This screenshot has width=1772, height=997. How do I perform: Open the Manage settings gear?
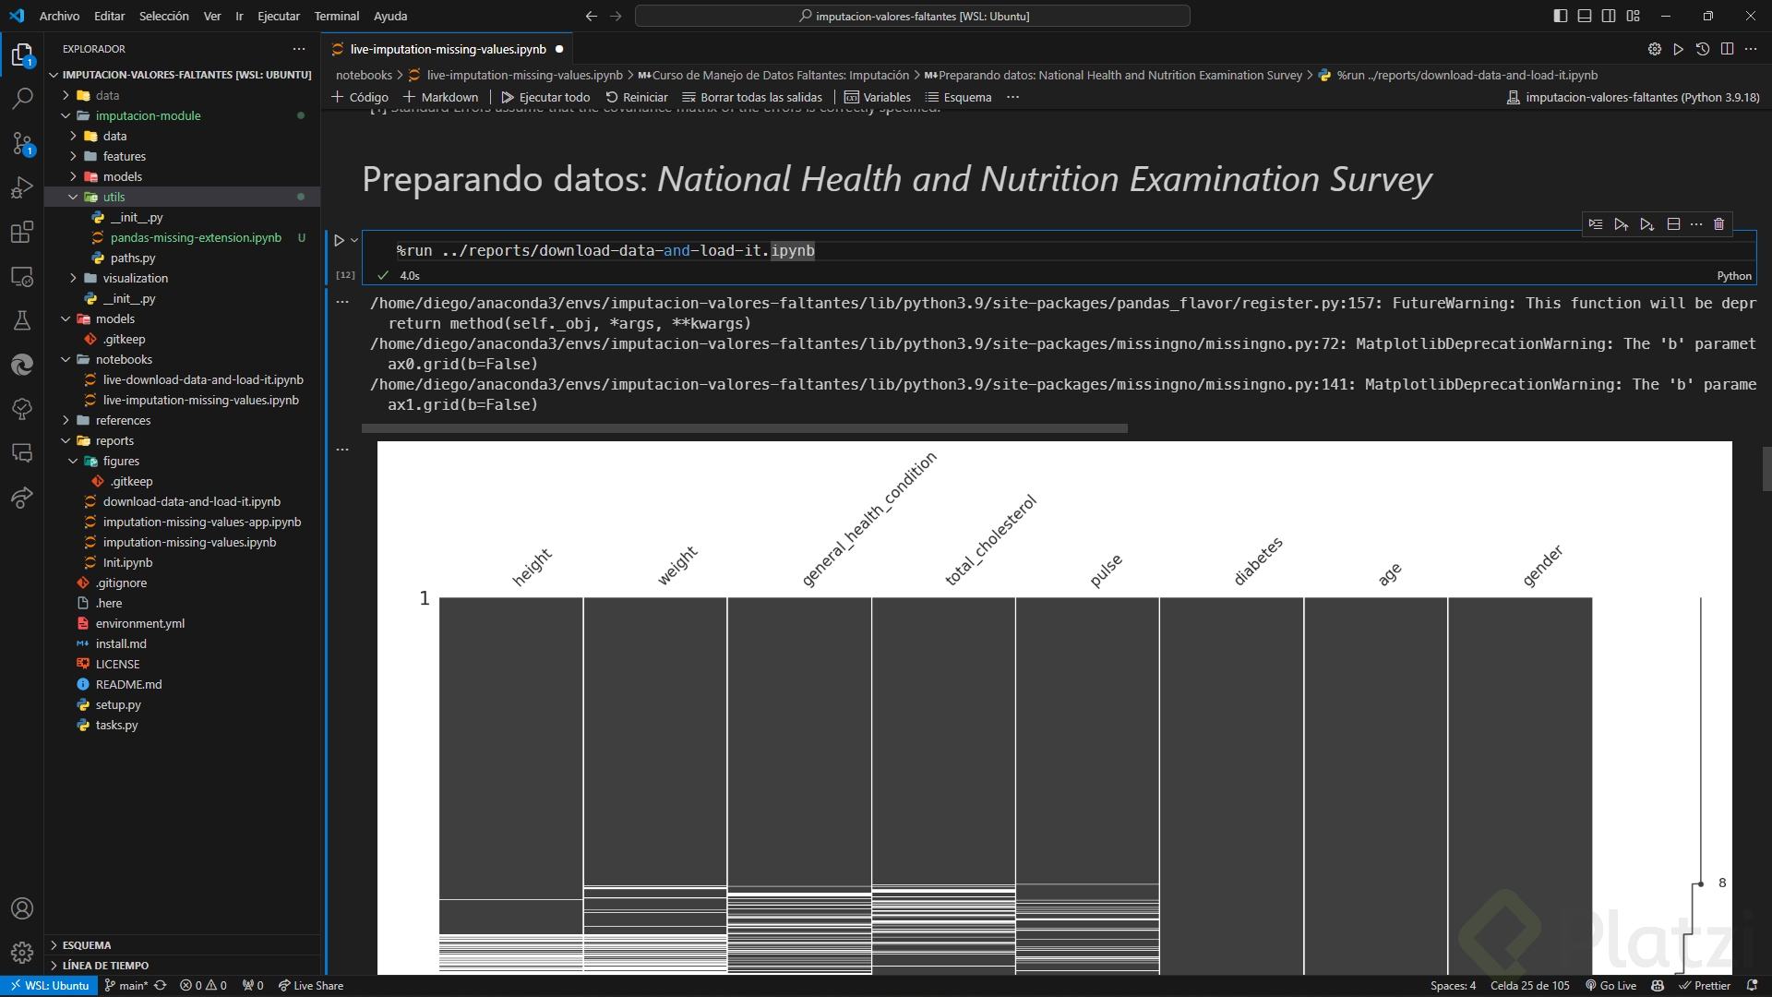click(22, 952)
